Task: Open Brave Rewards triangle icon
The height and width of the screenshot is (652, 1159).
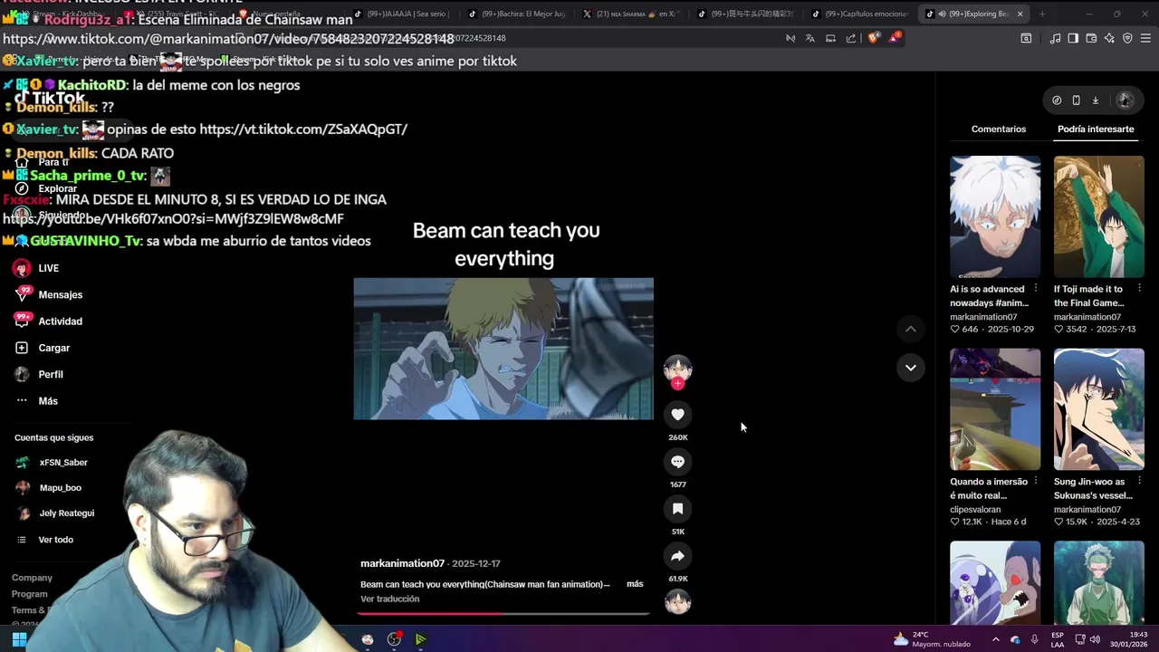Action: pyautogui.click(x=895, y=38)
